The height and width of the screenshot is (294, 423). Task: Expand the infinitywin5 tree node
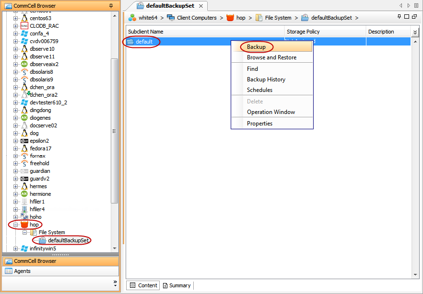tap(14, 248)
